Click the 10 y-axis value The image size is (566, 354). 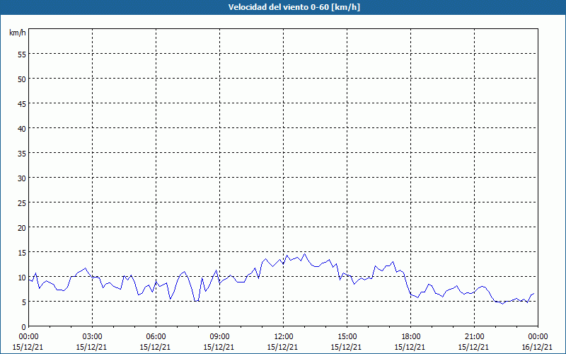coord(22,277)
